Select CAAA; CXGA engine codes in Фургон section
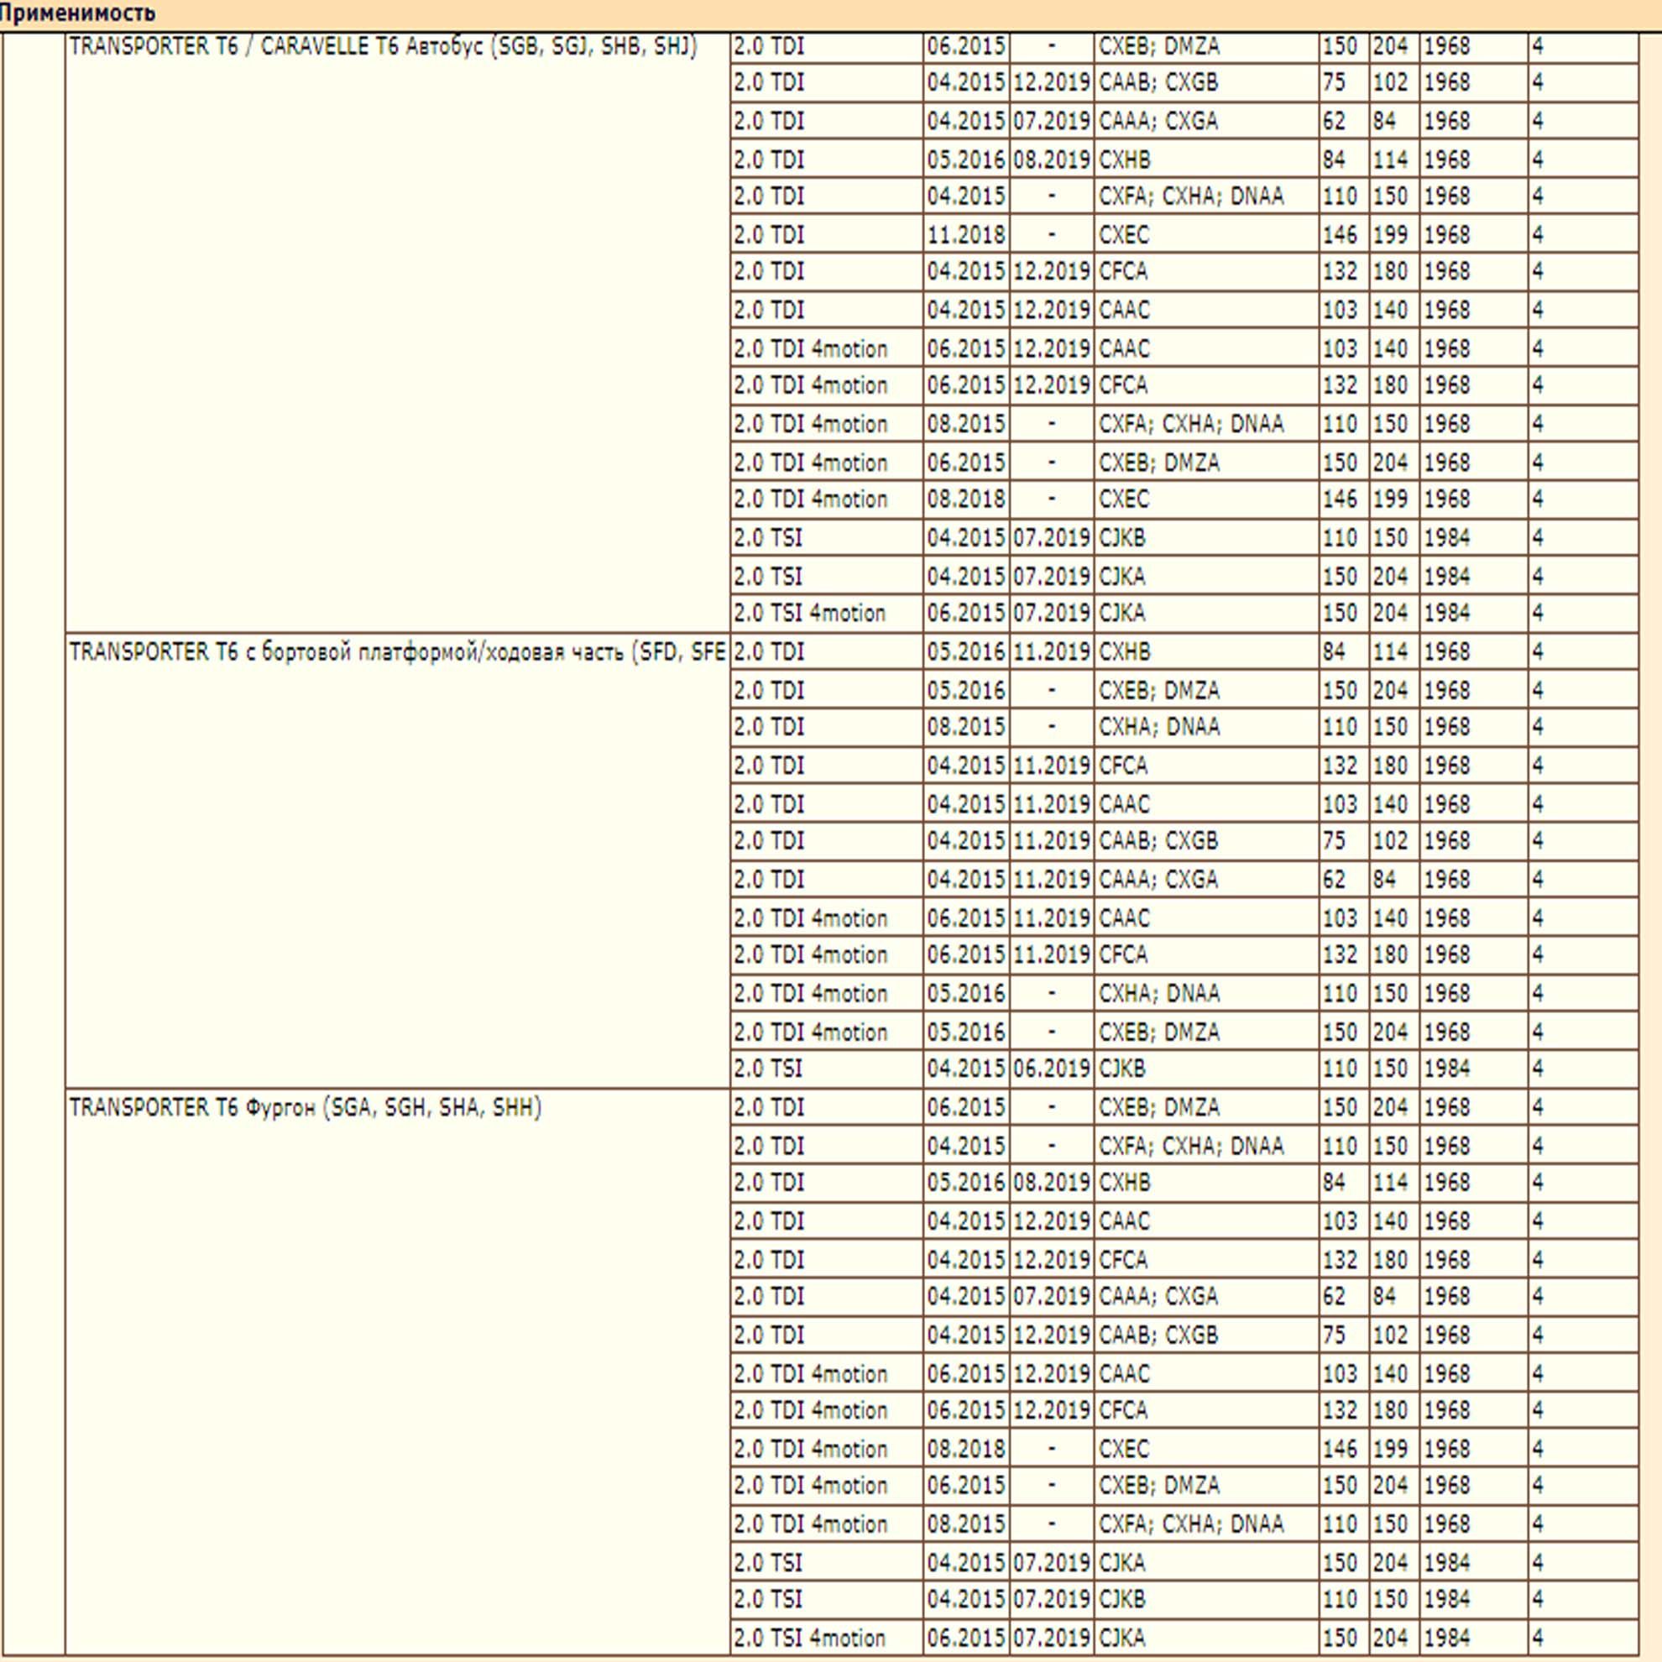 coord(1158,1295)
